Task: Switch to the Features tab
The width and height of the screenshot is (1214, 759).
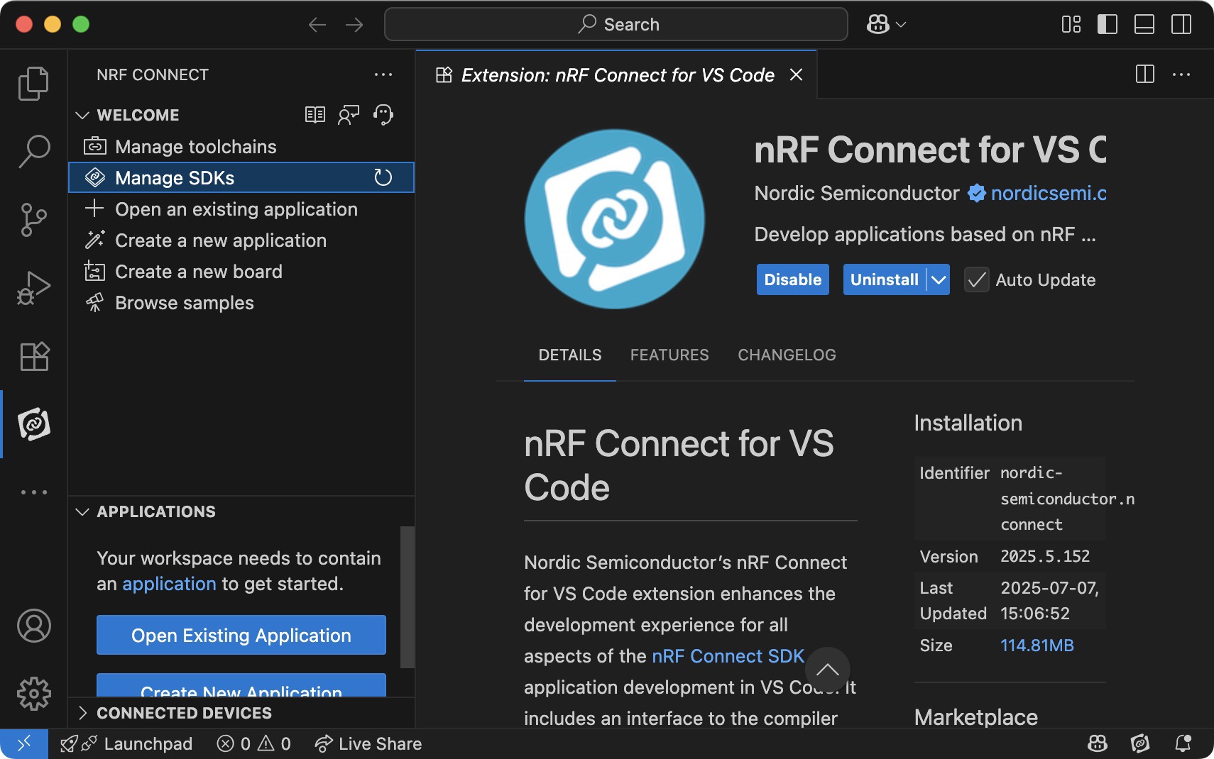Action: [x=669, y=355]
